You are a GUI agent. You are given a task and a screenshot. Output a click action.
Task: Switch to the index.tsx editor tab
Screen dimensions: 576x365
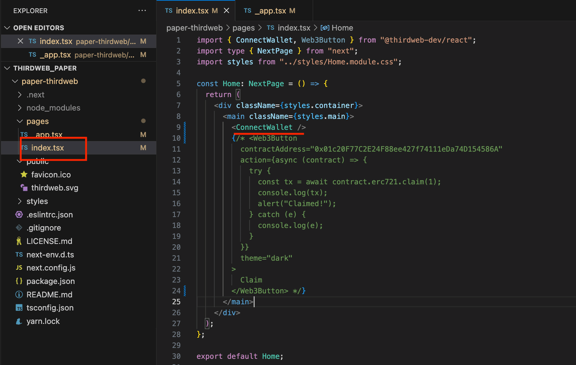(x=196, y=11)
